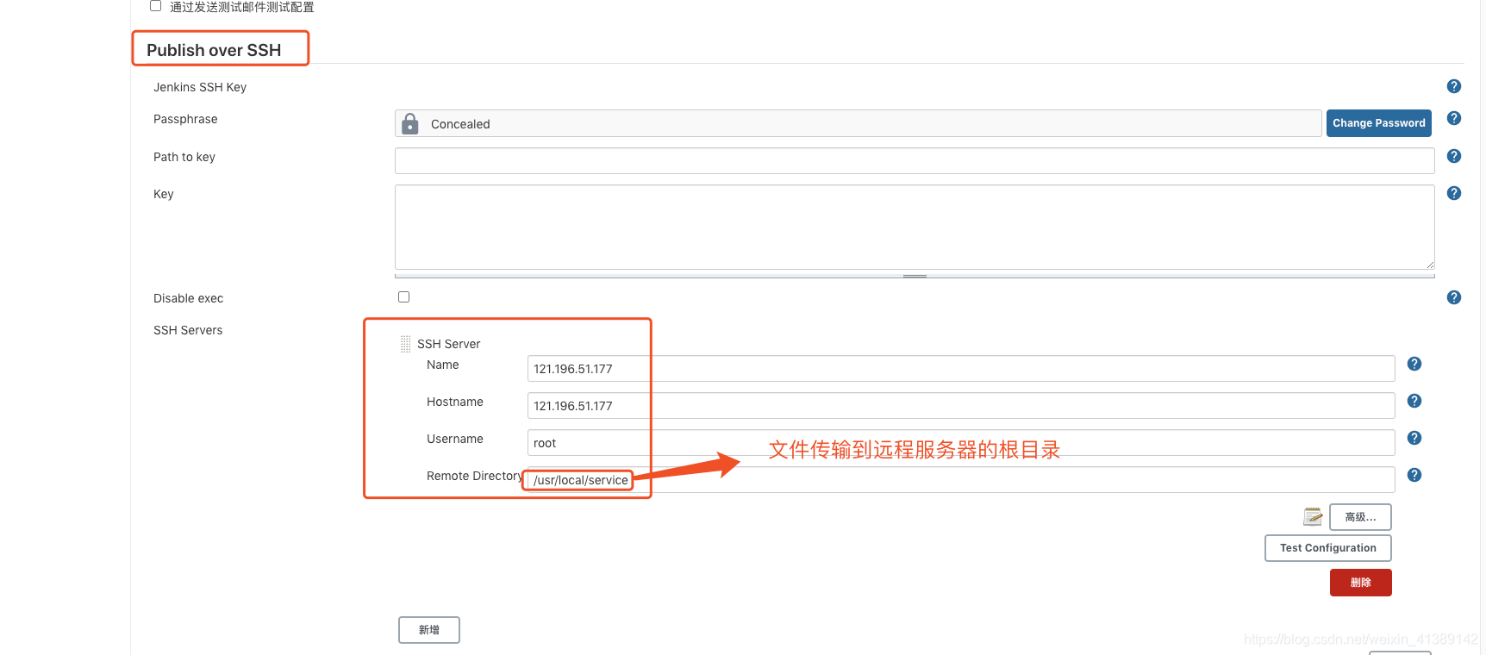Click the notepad icon beside 高级 button
Screen dimensions: 1486x655
[1313, 516]
